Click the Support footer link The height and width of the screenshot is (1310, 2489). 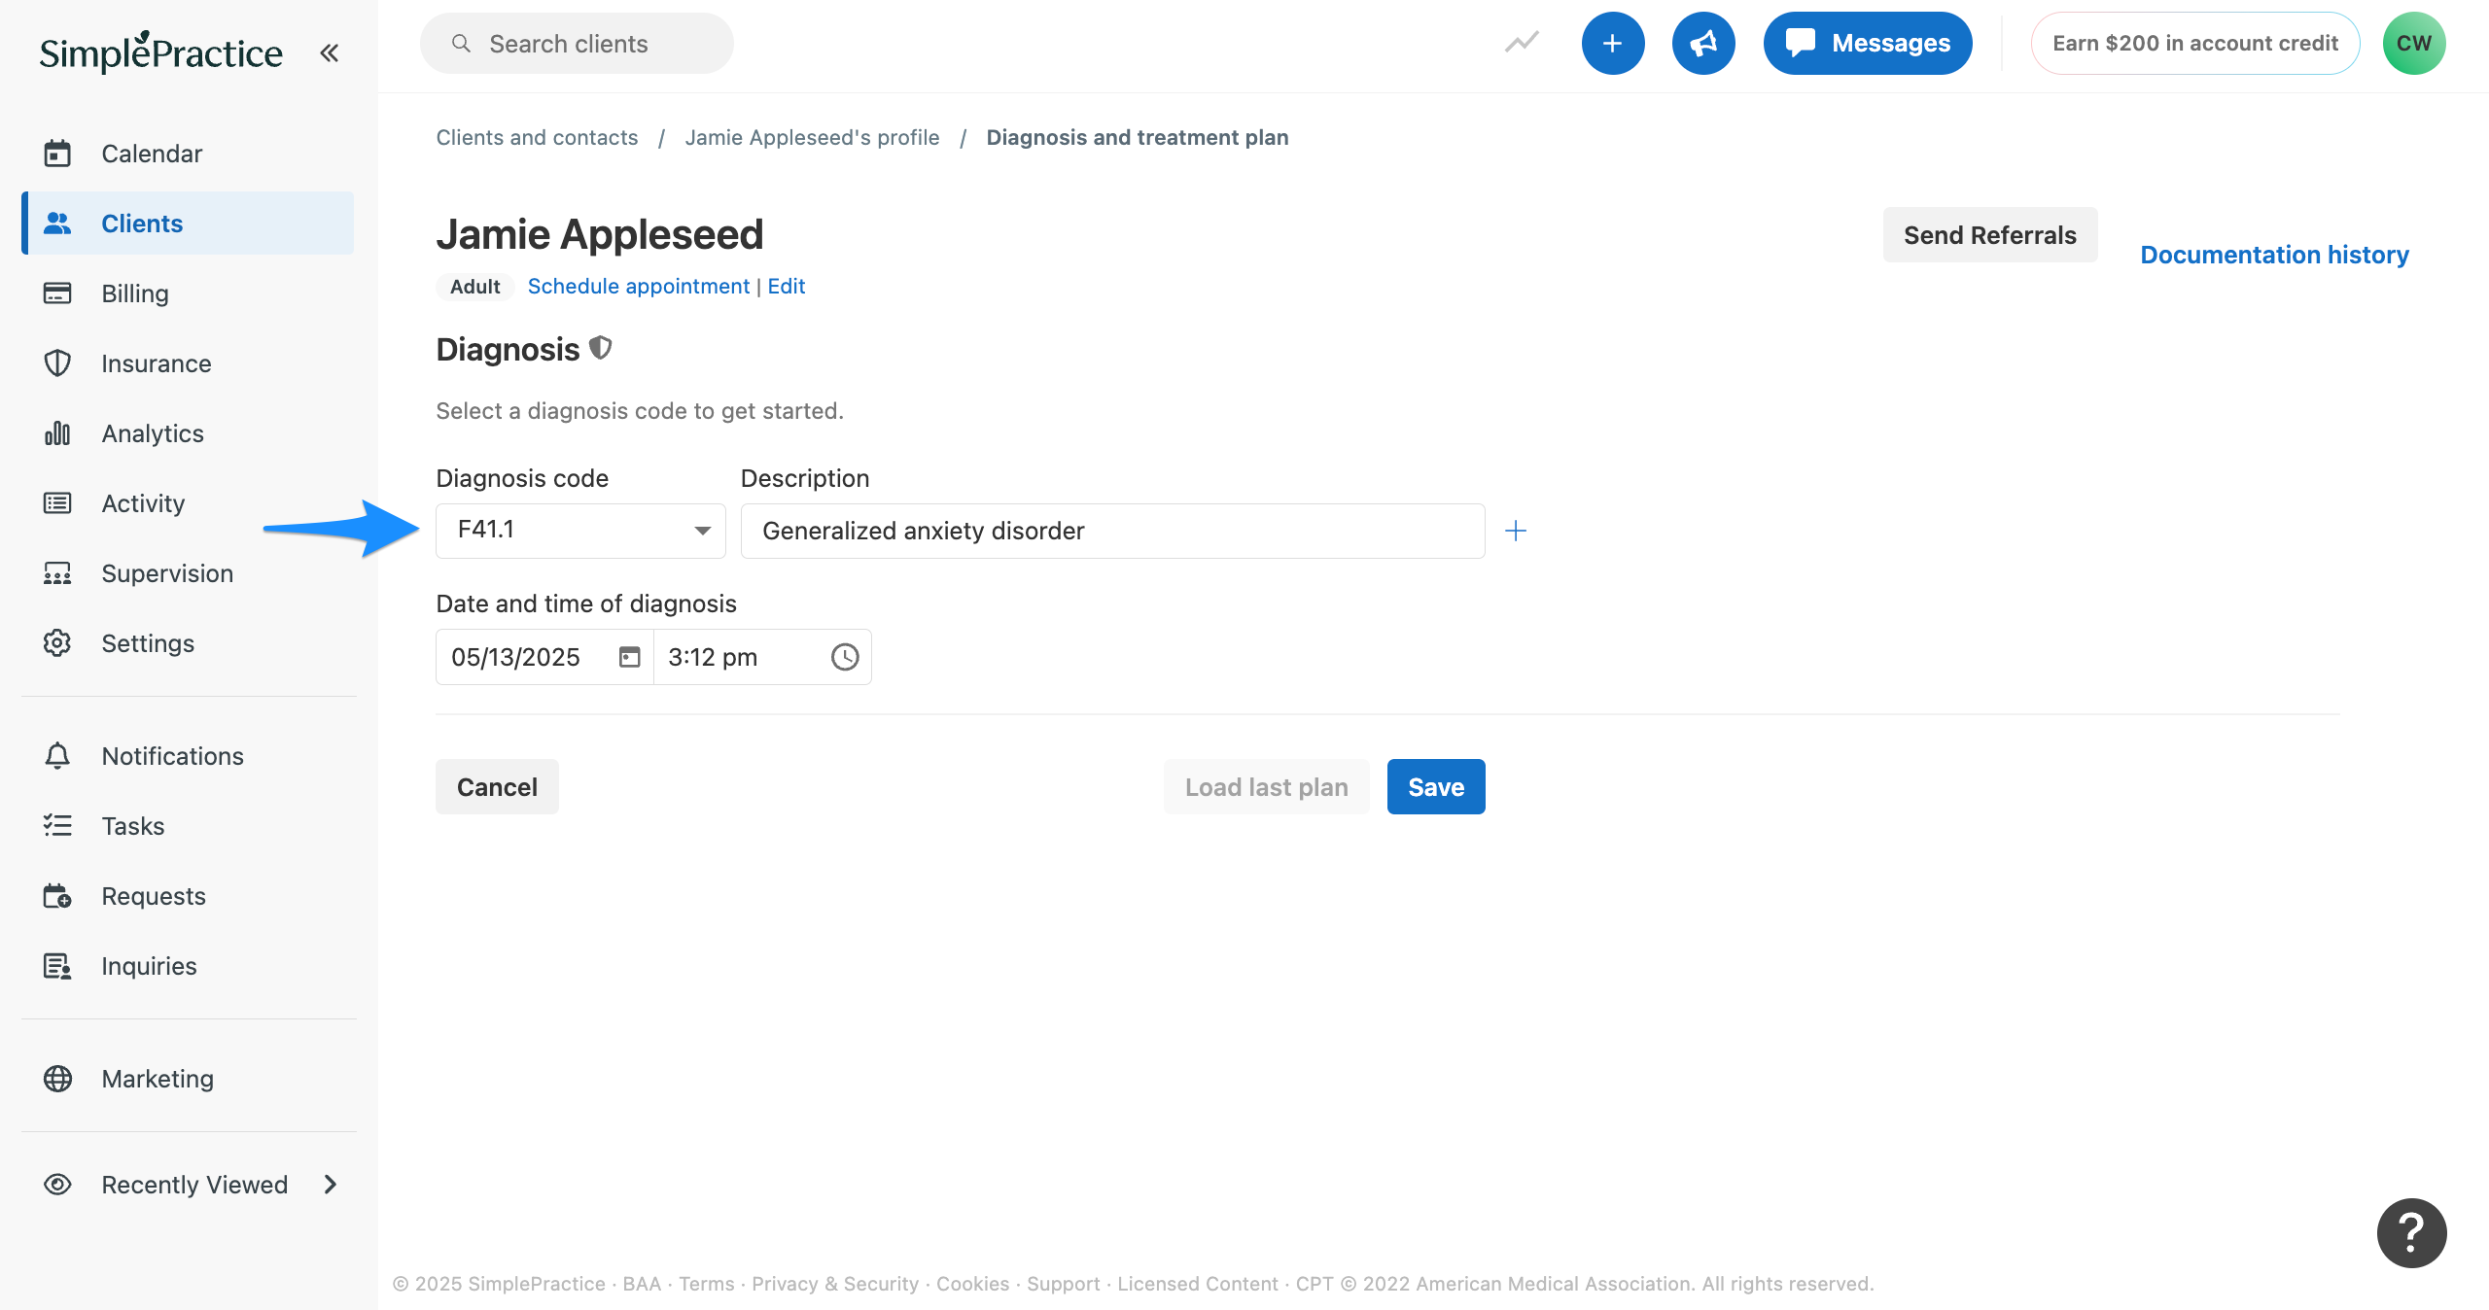[x=1064, y=1284]
